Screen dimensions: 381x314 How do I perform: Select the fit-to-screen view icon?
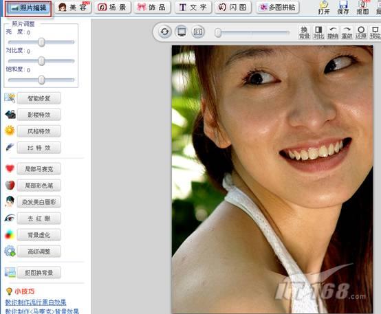click(182, 32)
